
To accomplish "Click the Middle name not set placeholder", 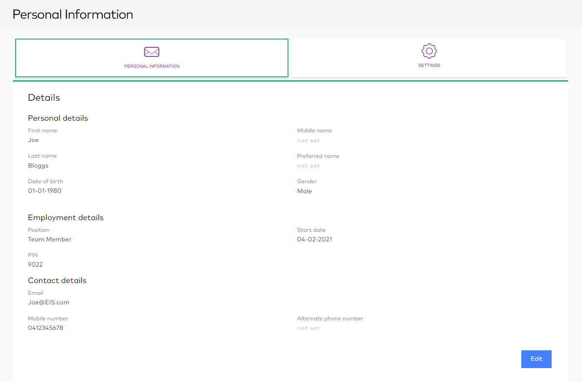I will click(x=308, y=141).
